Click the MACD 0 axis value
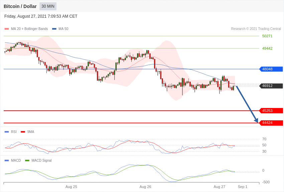This screenshot has height=192, width=284. [263, 170]
